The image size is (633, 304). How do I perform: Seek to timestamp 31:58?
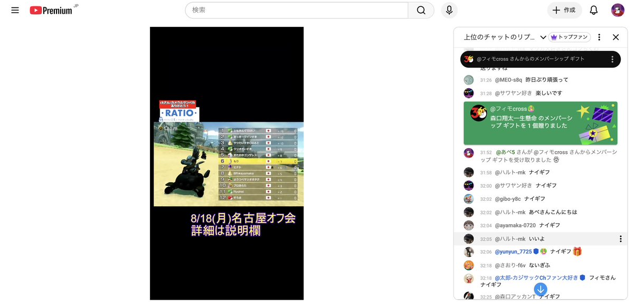486,172
